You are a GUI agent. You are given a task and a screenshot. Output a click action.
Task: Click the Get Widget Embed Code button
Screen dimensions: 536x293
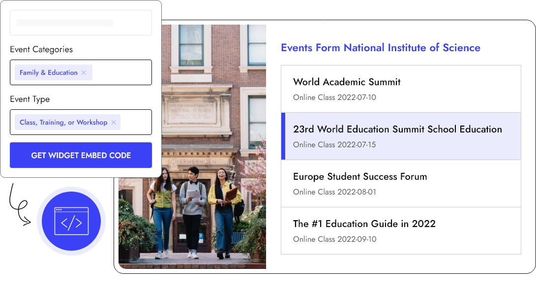coord(81,155)
